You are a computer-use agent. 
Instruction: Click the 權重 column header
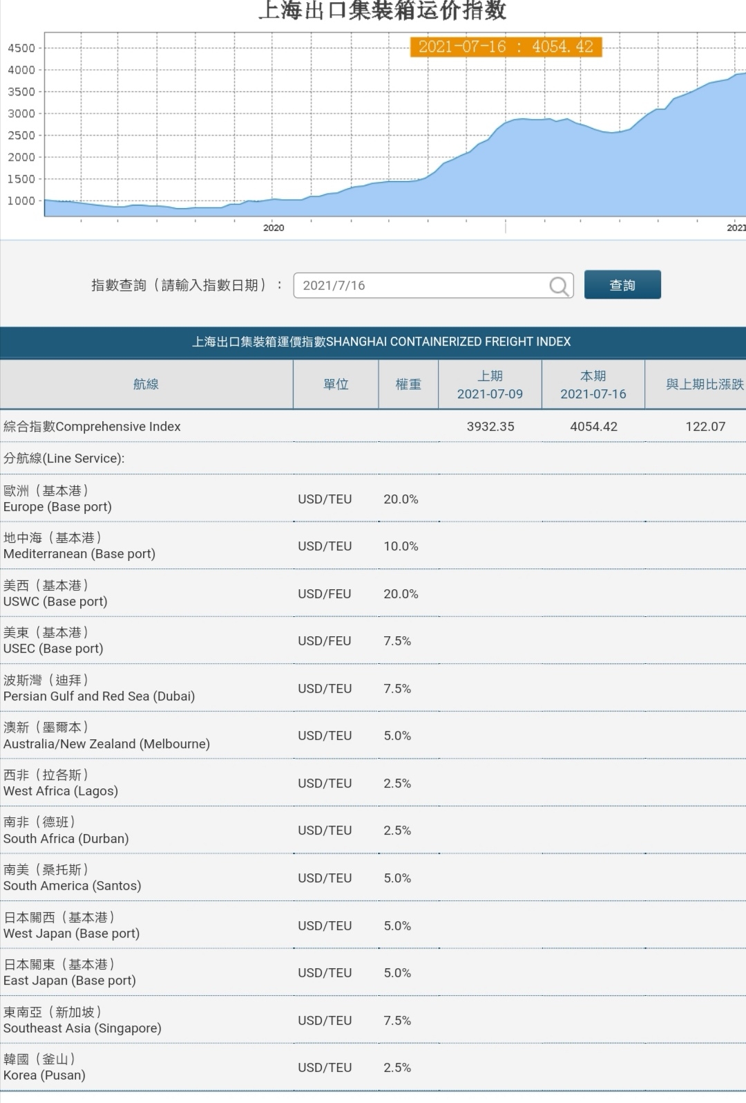point(408,384)
